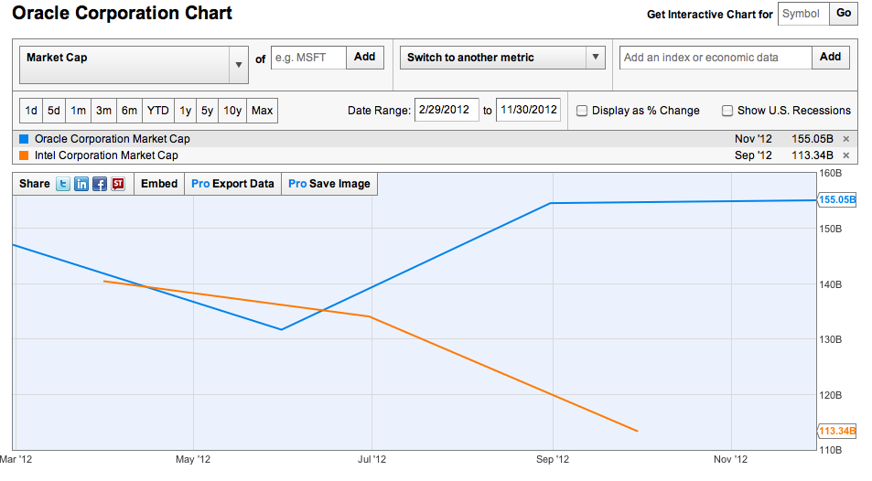Choose the Max time range

coord(262,111)
